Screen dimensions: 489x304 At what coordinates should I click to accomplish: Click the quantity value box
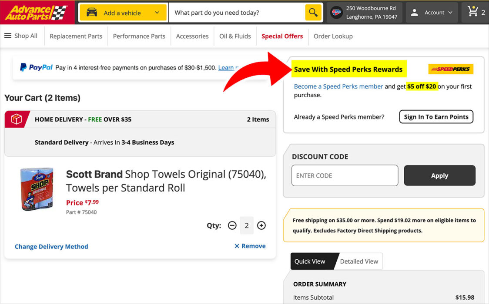click(247, 225)
